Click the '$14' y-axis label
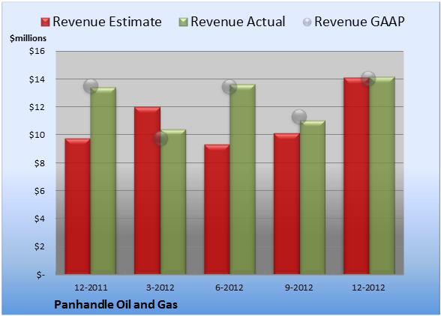This screenshot has height=316, width=441. point(37,79)
